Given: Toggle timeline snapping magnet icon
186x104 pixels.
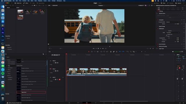Looking at the screenshot, I should 111,52.
